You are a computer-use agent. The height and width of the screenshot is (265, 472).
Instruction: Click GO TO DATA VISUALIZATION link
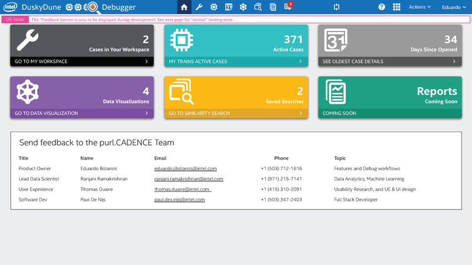(x=47, y=113)
